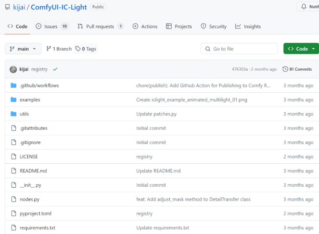Click the Public visibility badge
Viewport: 319px width, 234px height.
tap(98, 7)
